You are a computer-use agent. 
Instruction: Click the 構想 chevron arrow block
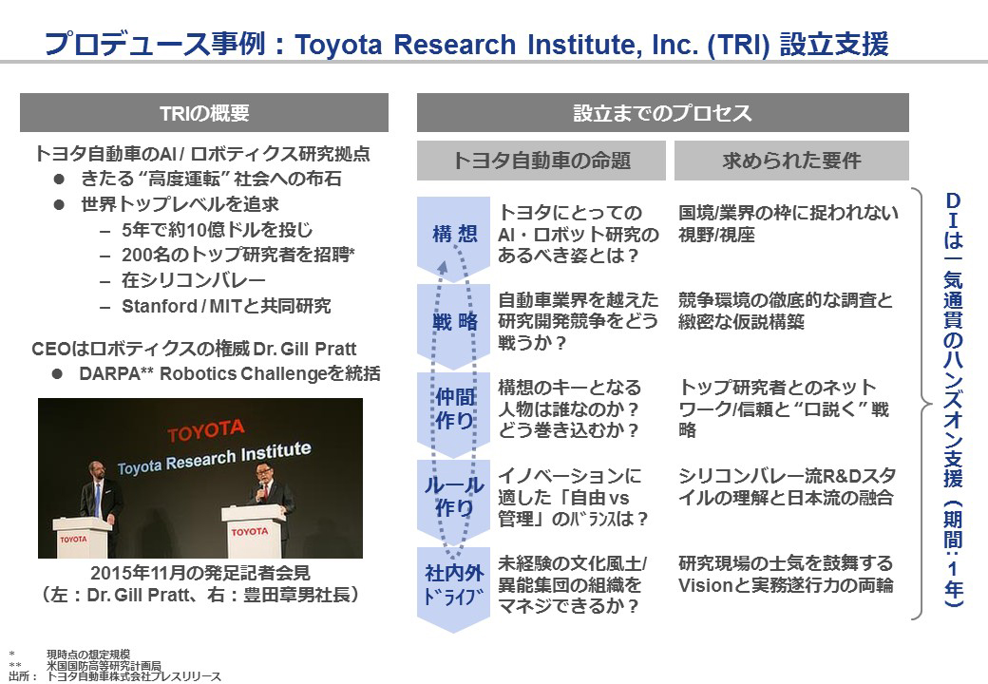click(453, 238)
